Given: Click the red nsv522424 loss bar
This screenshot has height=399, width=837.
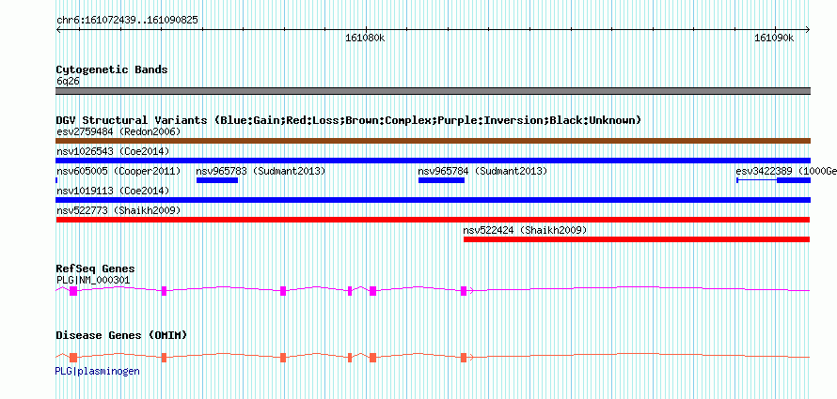Looking at the screenshot, I should [x=637, y=239].
